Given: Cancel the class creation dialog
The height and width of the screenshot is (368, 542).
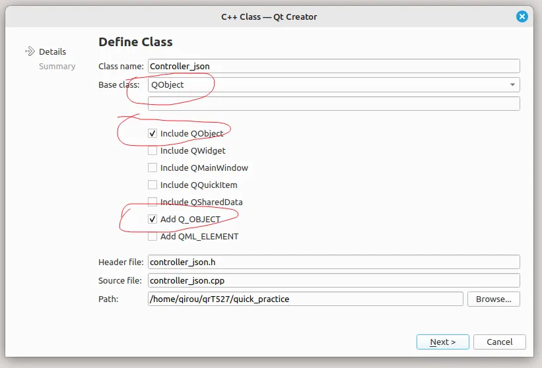Looking at the screenshot, I should coord(500,342).
